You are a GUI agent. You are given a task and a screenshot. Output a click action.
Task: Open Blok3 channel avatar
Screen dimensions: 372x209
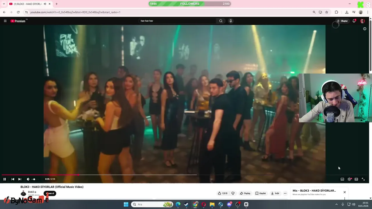(23, 193)
